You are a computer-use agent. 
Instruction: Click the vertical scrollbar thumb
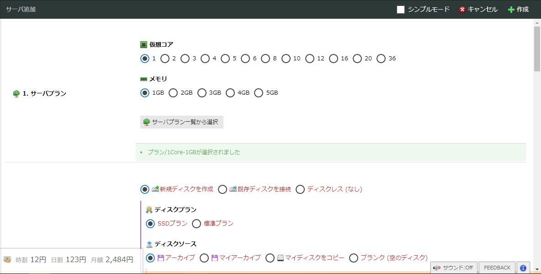537,49
